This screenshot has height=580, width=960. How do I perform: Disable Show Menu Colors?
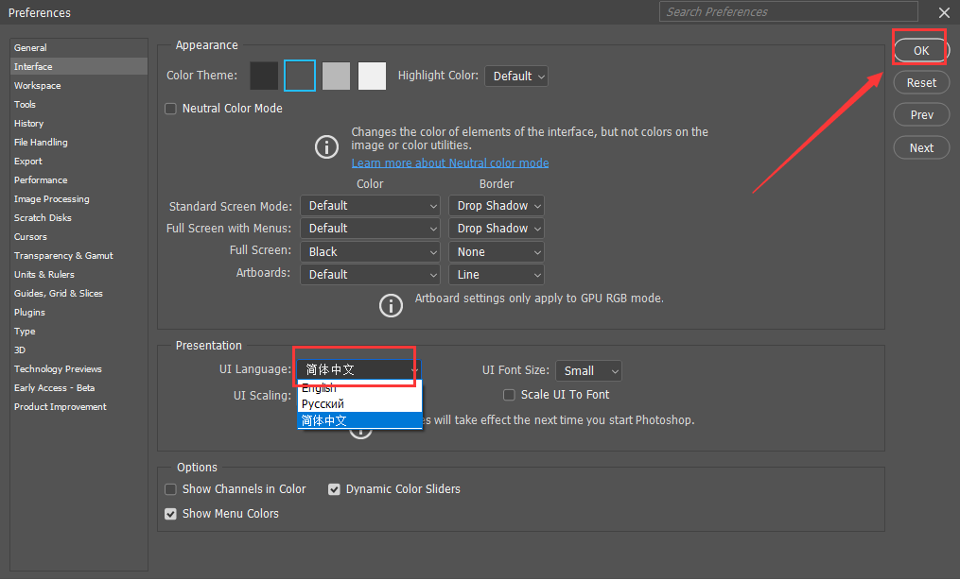click(170, 513)
